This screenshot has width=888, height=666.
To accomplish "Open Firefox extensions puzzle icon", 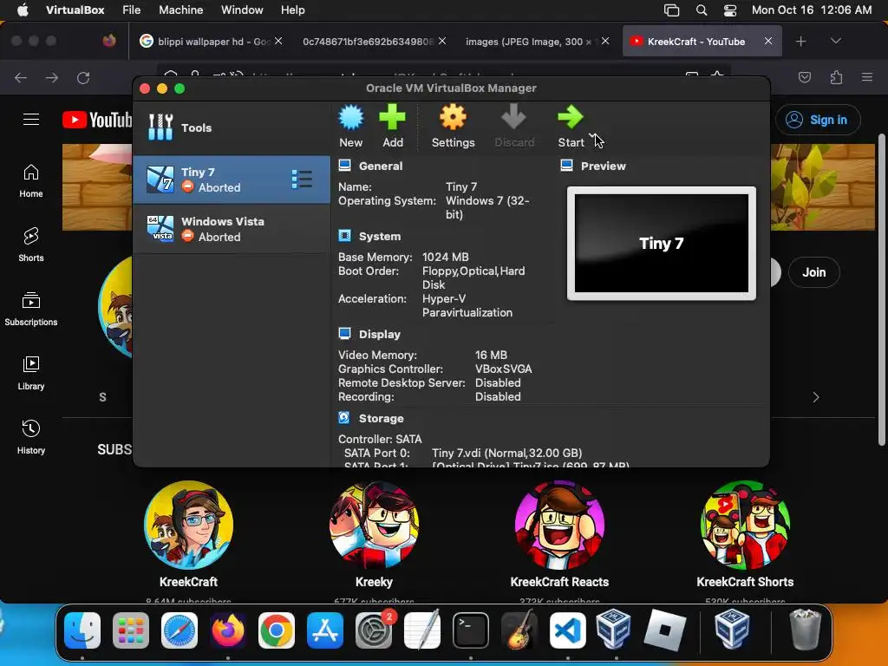I will [836, 77].
